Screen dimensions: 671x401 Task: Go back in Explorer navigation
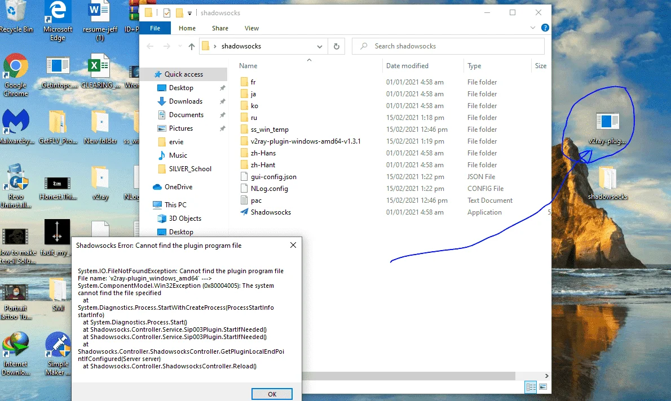pyautogui.click(x=150, y=46)
